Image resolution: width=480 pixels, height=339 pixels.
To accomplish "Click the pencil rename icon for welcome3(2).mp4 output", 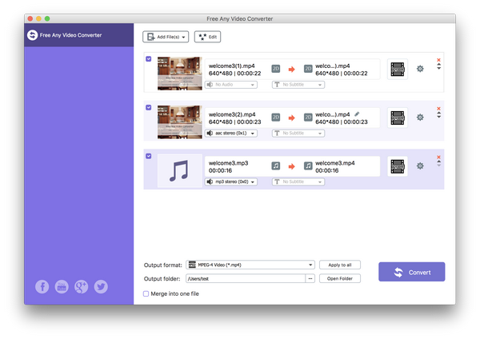I will [357, 114].
